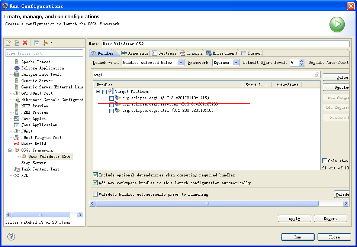Click right arrow of configurations list scrollbar
The image size is (357, 247).
tap(80, 215)
